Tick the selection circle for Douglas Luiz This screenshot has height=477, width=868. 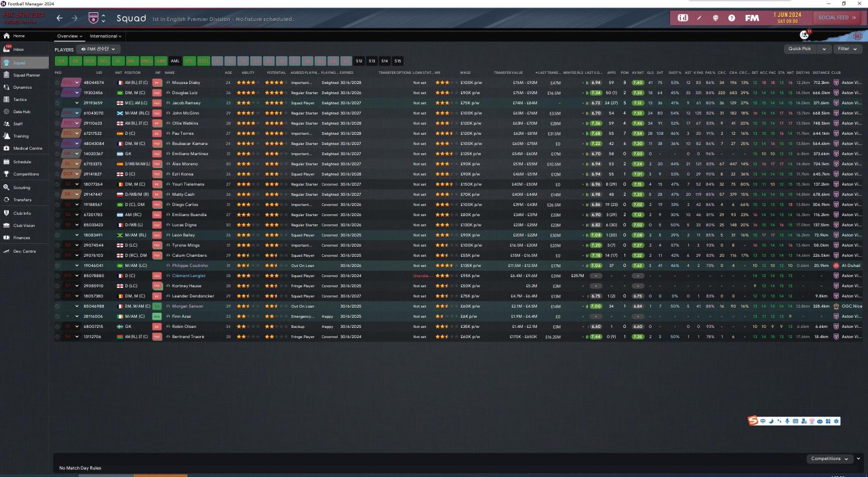(x=58, y=93)
